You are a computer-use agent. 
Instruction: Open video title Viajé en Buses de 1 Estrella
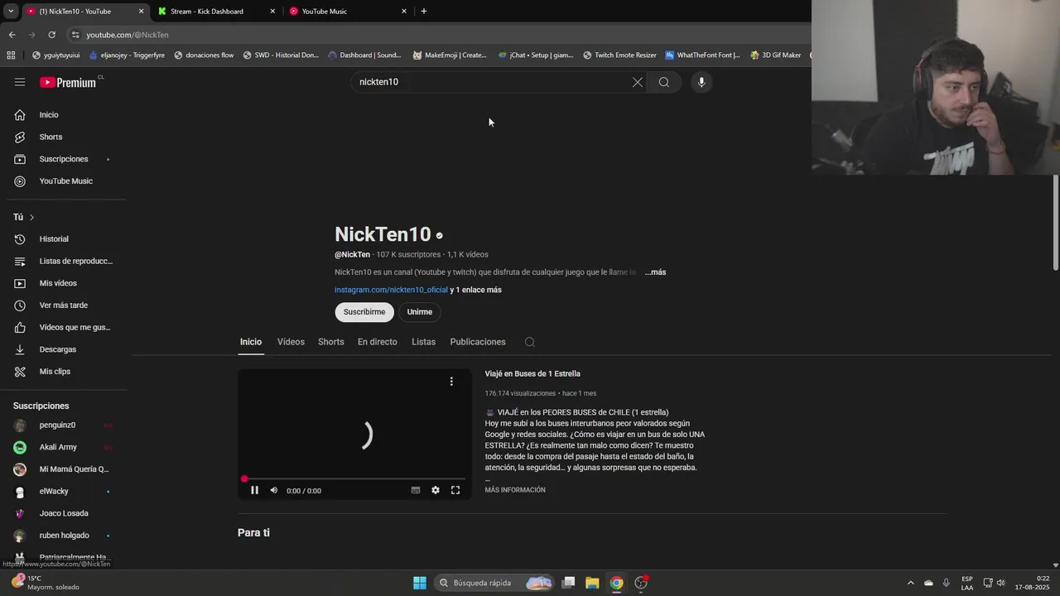coord(532,374)
